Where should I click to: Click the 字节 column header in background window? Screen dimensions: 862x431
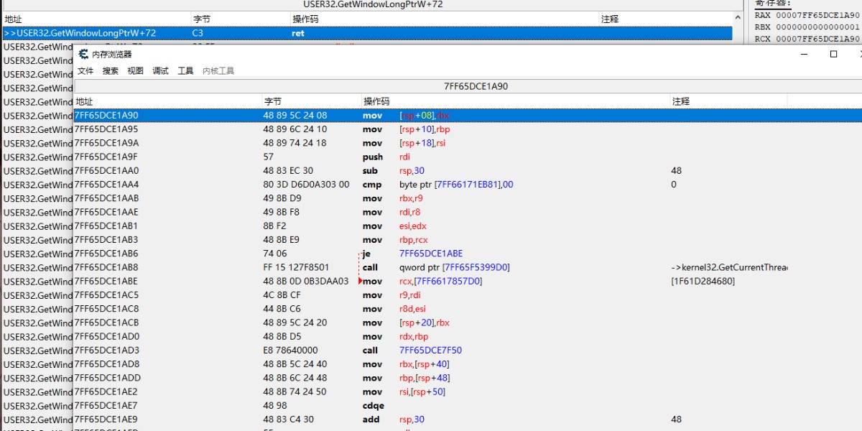coord(241,19)
